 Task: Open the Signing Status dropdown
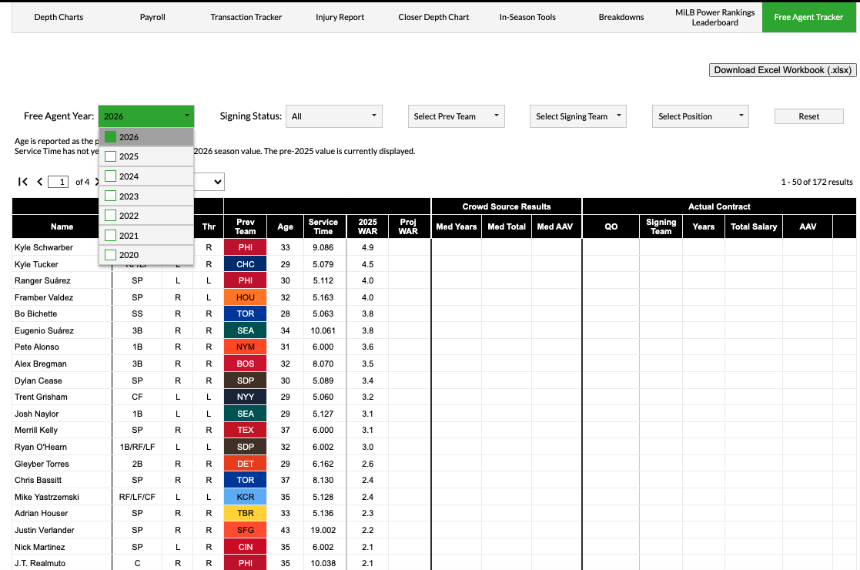[x=333, y=116]
